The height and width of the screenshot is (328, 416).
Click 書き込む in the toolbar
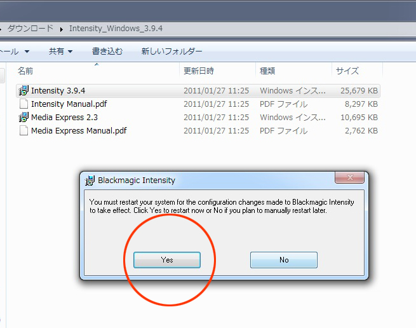pyautogui.click(x=107, y=51)
